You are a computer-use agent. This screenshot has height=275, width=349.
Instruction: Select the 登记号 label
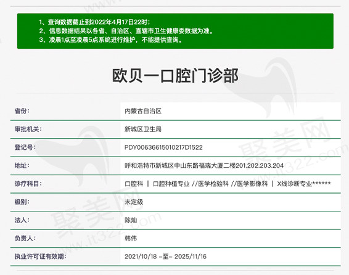click(x=25, y=147)
